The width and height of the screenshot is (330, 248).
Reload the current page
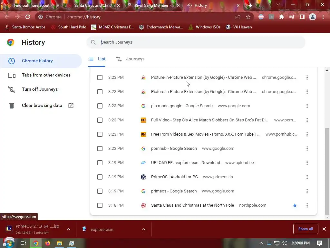point(28,17)
